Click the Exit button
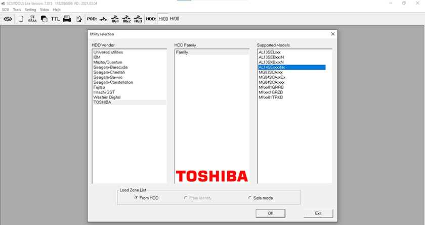 pos(318,213)
